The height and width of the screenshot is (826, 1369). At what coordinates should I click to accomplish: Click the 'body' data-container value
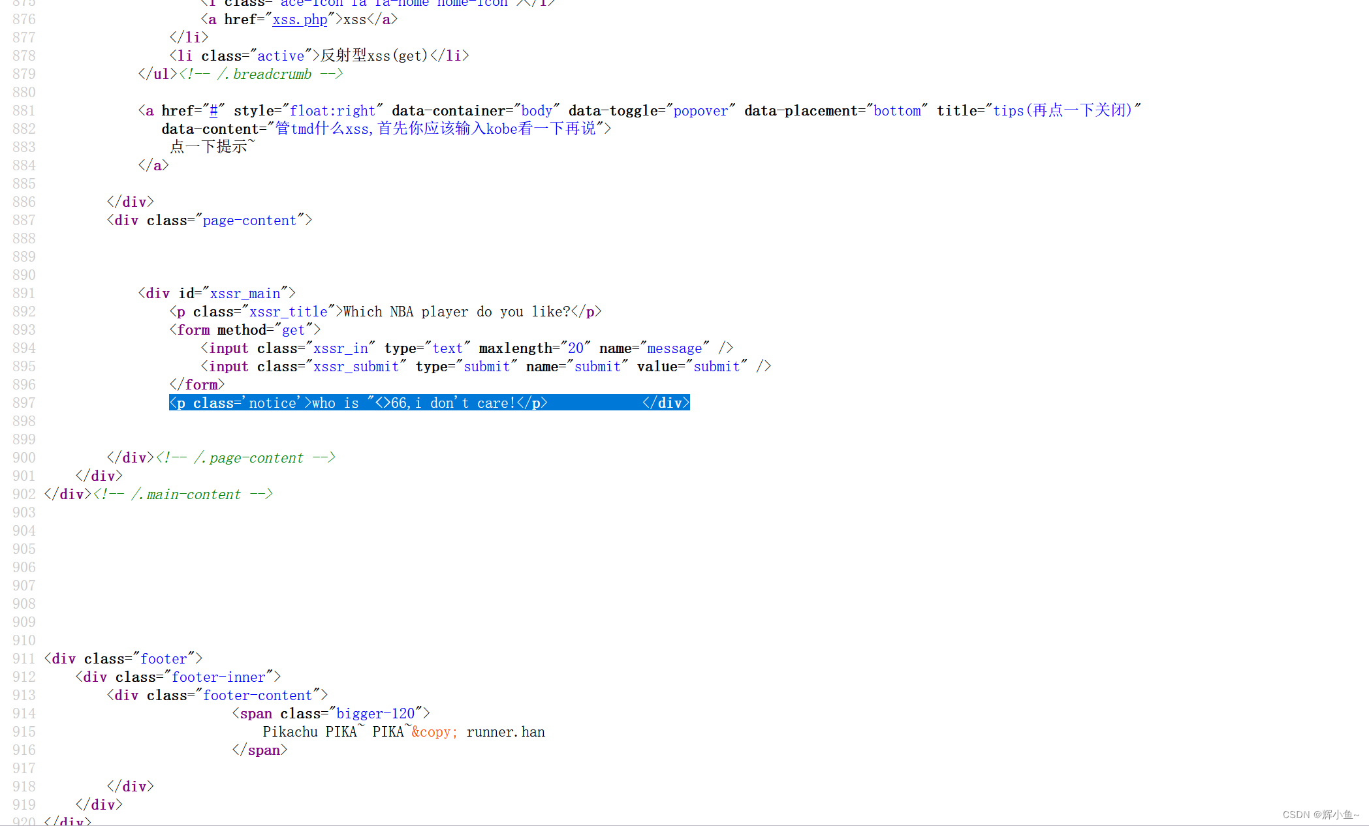point(537,111)
